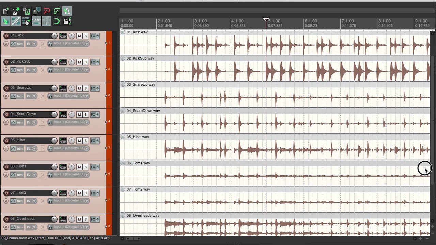Click the red Undo arrow icon

pyautogui.click(x=47, y=11)
